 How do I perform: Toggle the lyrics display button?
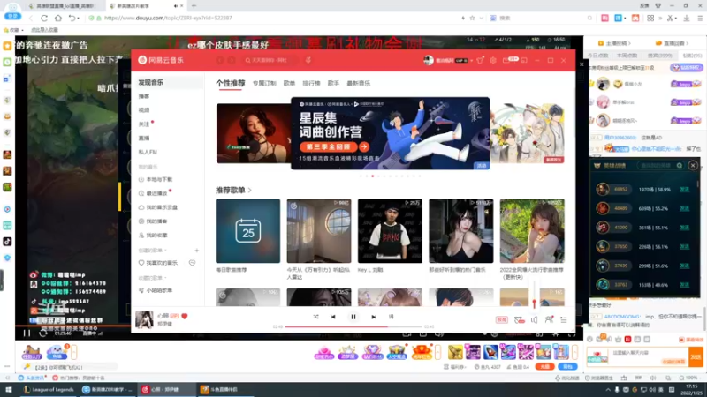tap(391, 317)
